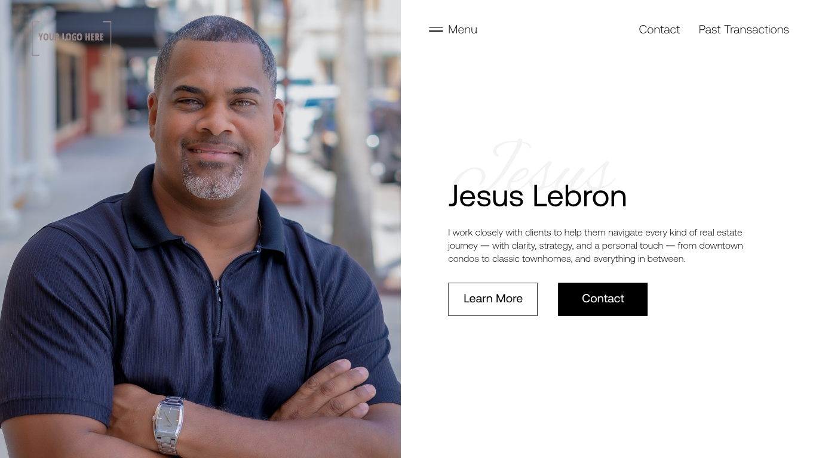
Task: Click the agent description paragraph
Action: click(x=596, y=245)
